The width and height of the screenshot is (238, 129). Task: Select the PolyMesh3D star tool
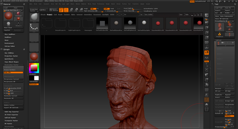229,30
